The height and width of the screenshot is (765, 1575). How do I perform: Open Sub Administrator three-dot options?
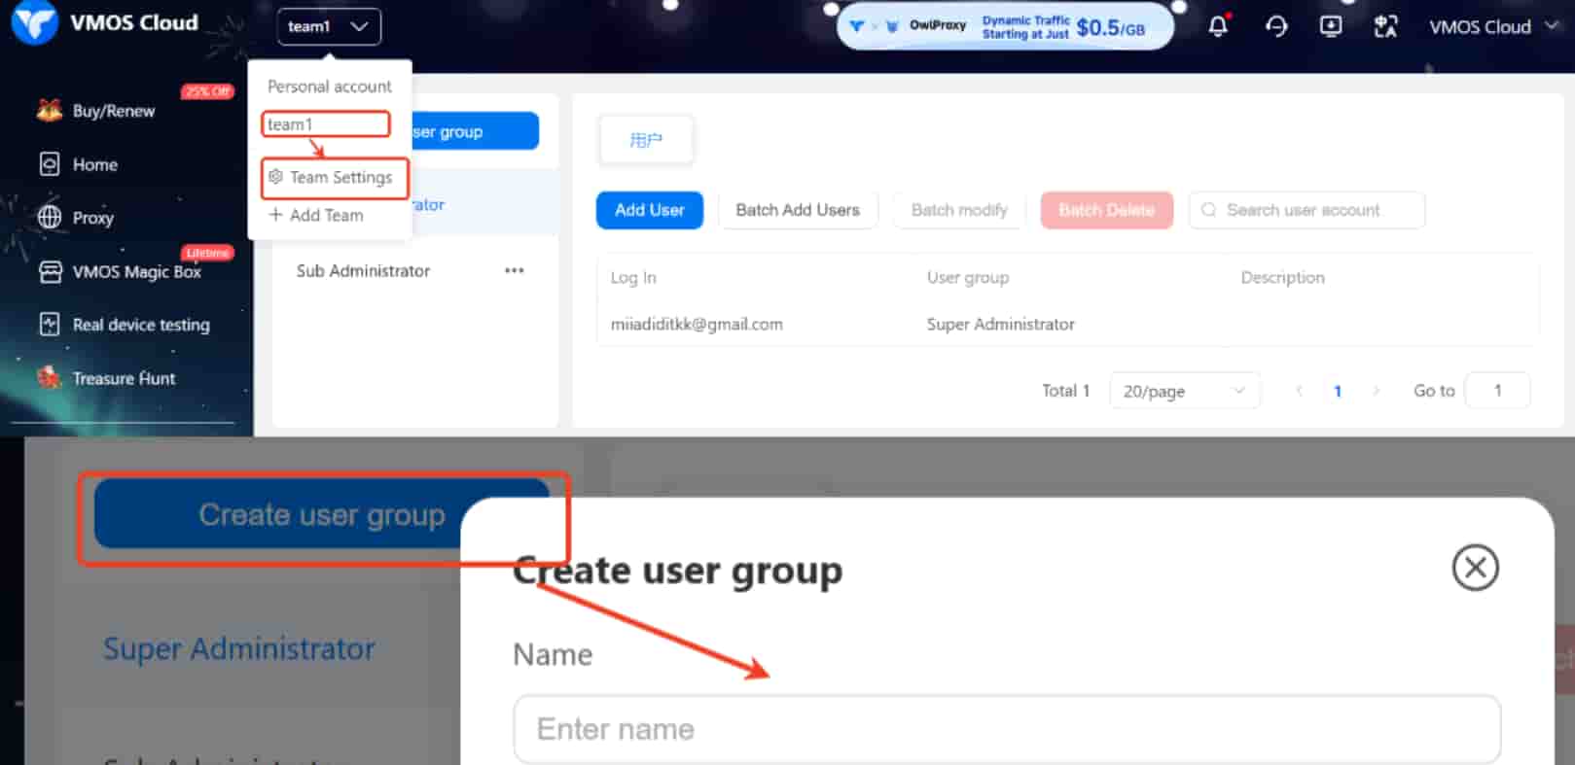click(514, 270)
